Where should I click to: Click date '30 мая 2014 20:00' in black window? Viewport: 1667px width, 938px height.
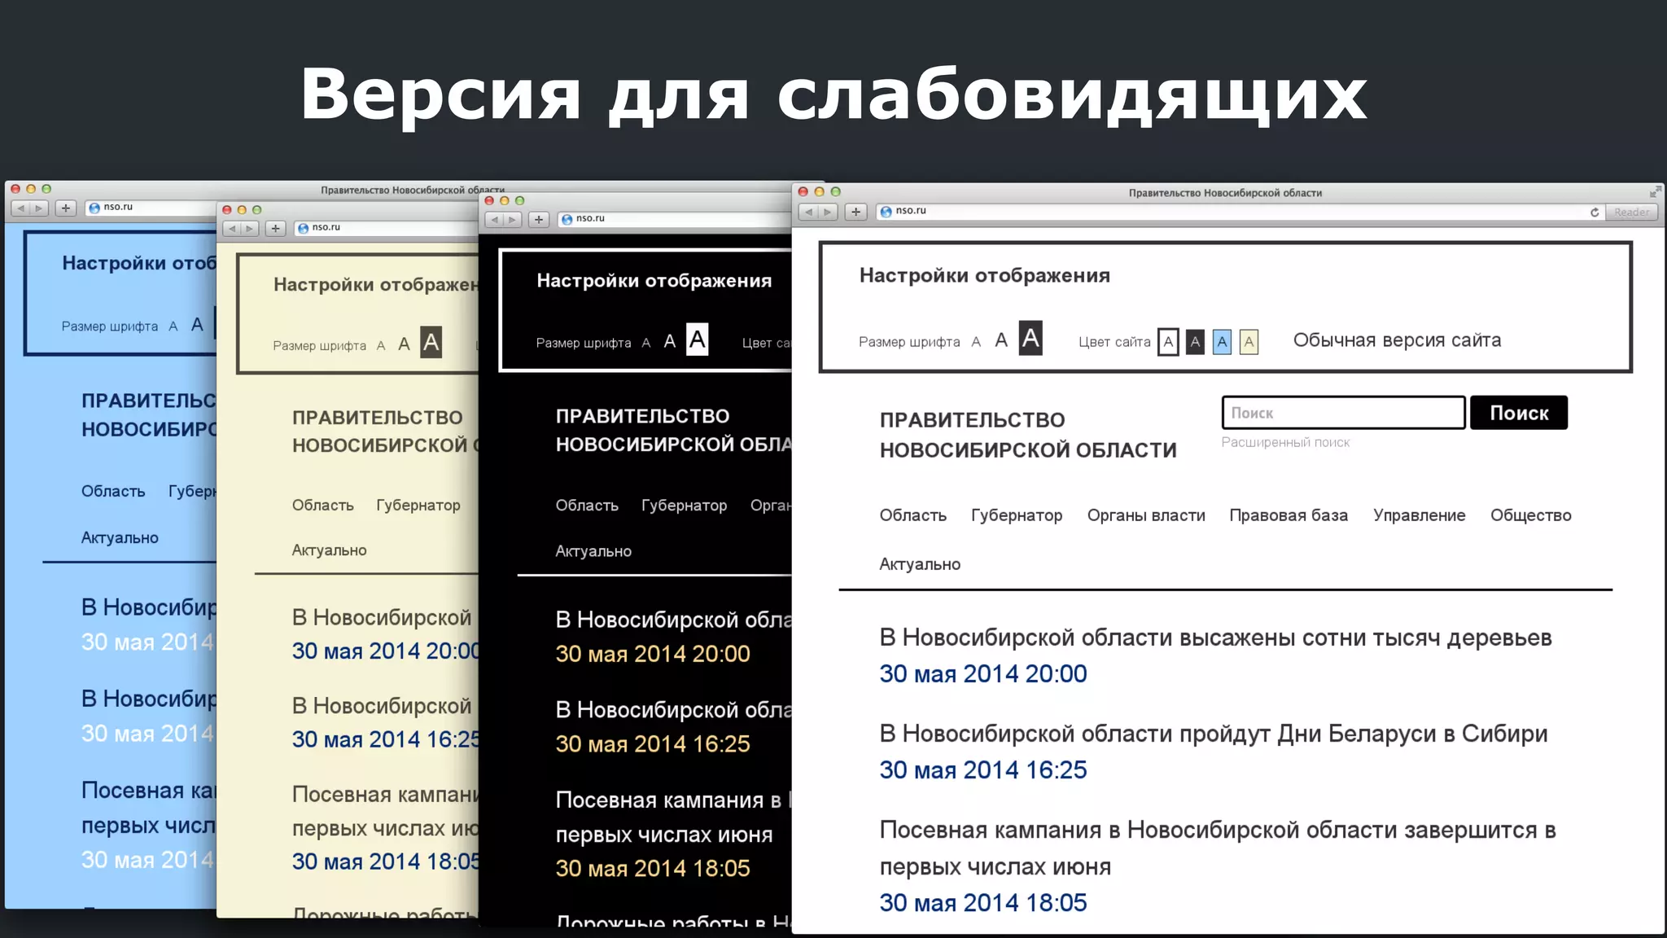[x=653, y=654]
